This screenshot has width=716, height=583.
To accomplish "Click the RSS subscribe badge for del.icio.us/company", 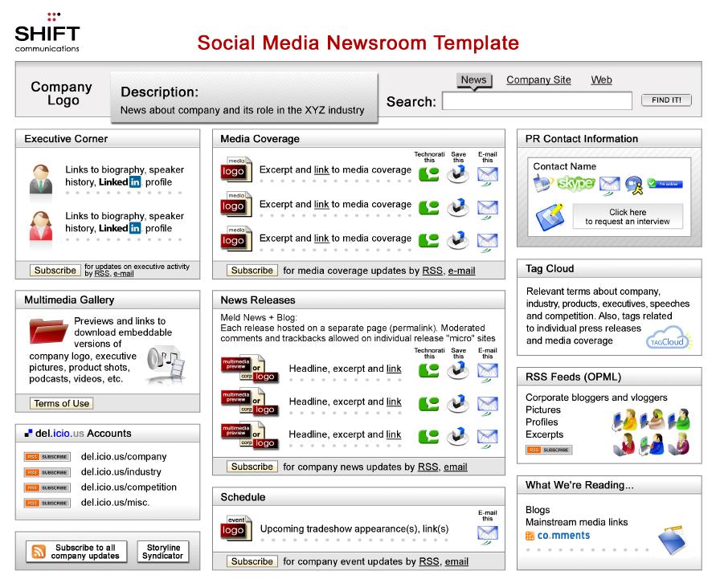I will point(47,457).
